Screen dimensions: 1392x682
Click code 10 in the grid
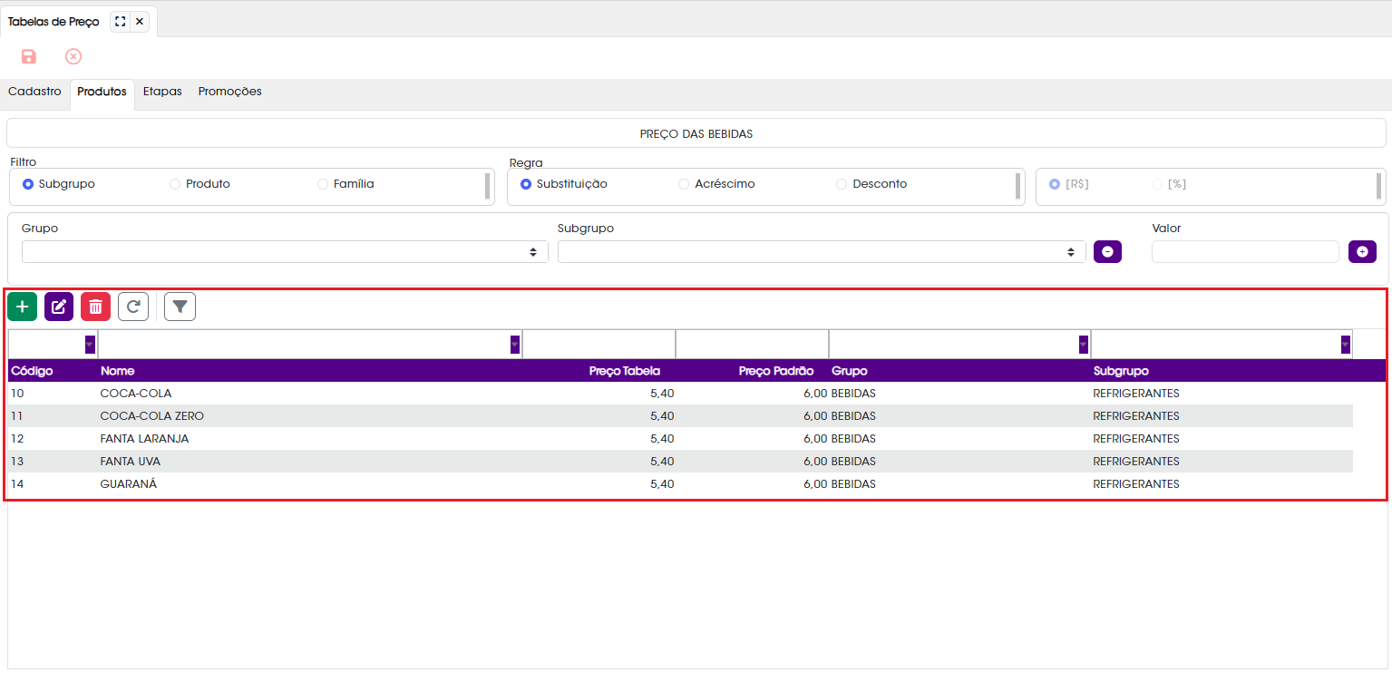coord(17,394)
